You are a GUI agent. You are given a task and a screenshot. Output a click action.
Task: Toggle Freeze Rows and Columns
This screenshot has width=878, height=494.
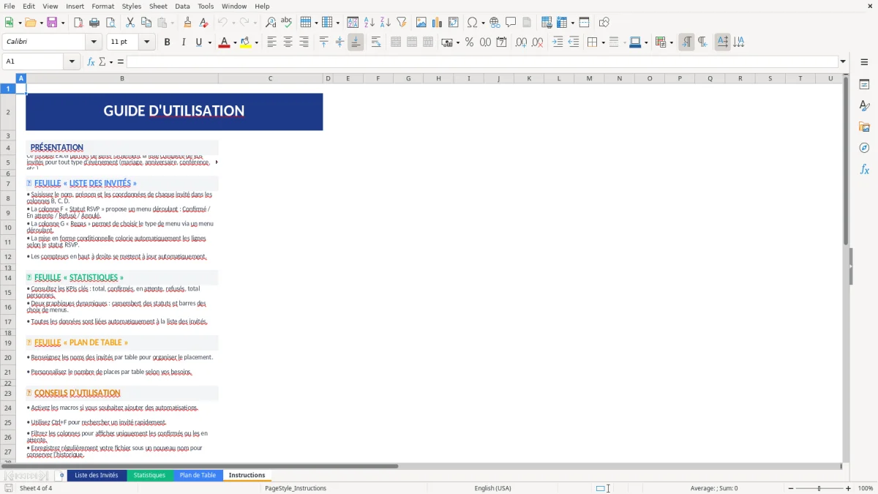point(584,22)
